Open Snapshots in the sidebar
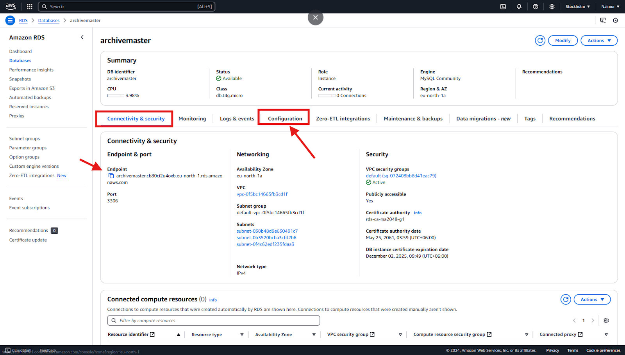625x355 pixels. coord(20,79)
